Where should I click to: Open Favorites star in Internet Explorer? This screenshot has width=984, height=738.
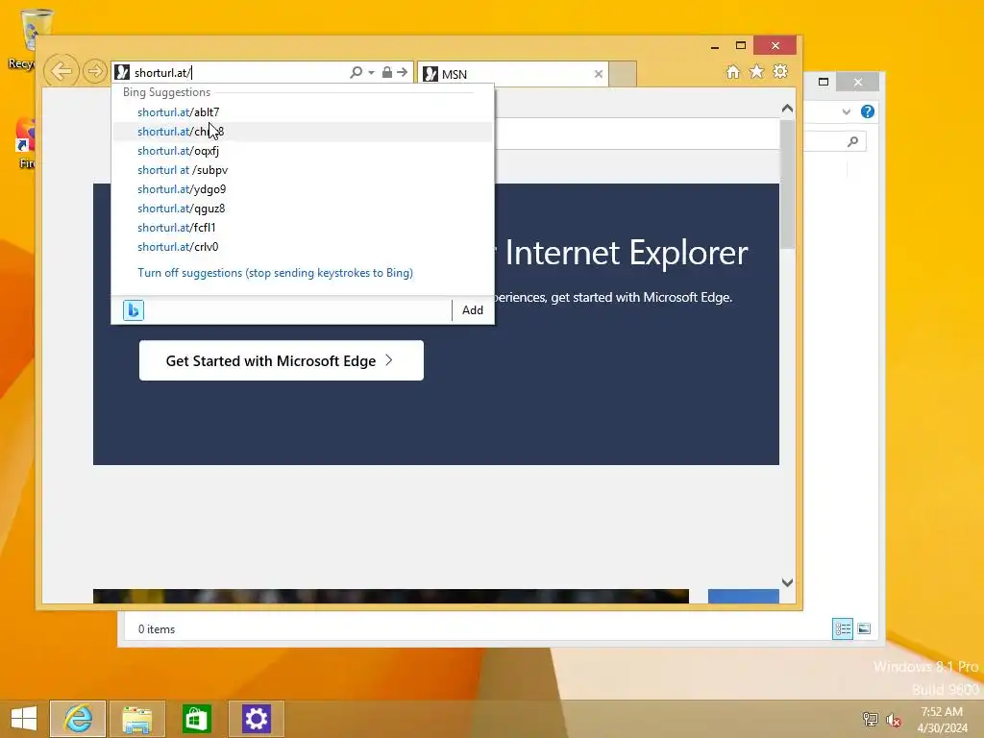click(x=757, y=71)
